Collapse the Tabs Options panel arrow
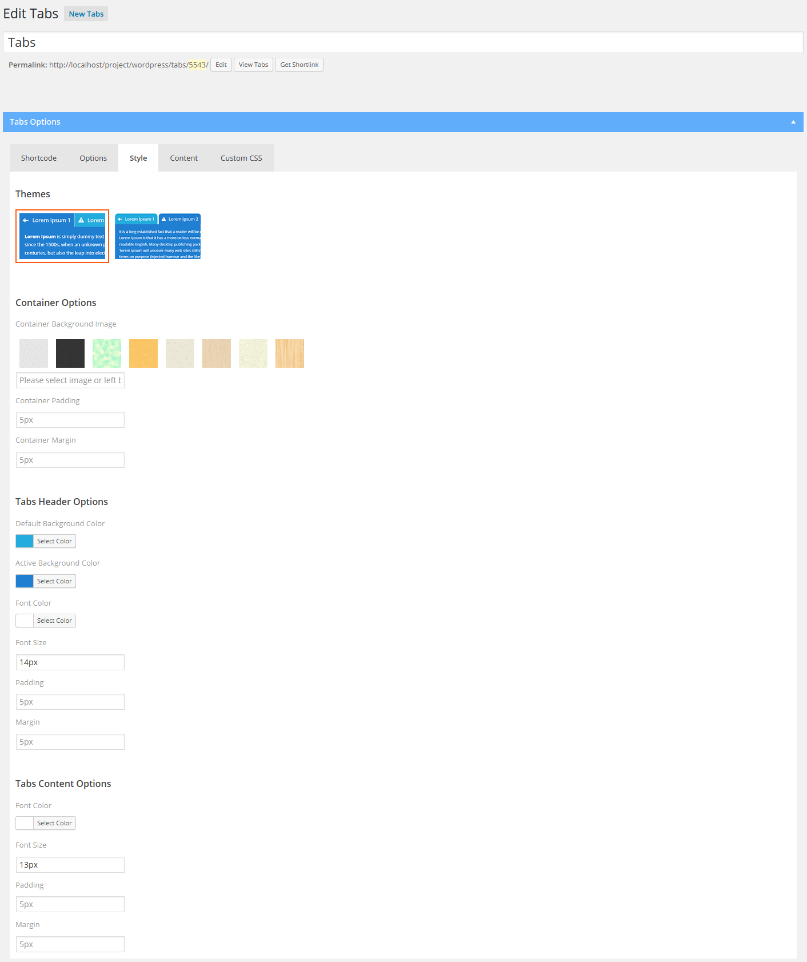 (793, 122)
